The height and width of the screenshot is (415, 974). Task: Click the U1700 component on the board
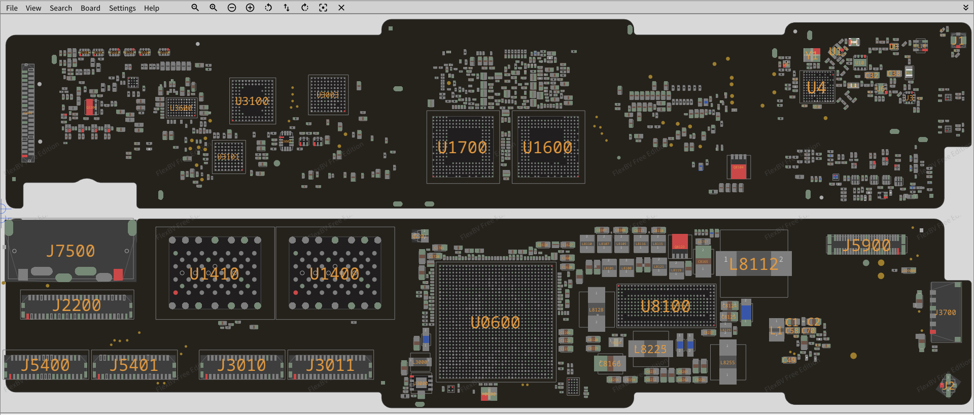pos(462,148)
